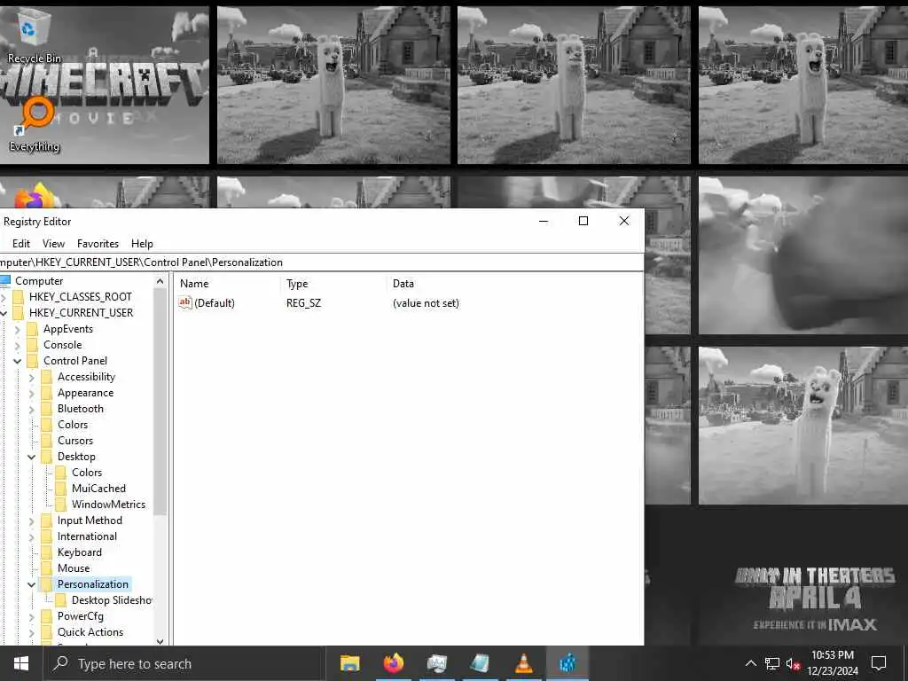The image size is (908, 681).
Task: Open File Explorer from the taskbar
Action: pyautogui.click(x=349, y=663)
